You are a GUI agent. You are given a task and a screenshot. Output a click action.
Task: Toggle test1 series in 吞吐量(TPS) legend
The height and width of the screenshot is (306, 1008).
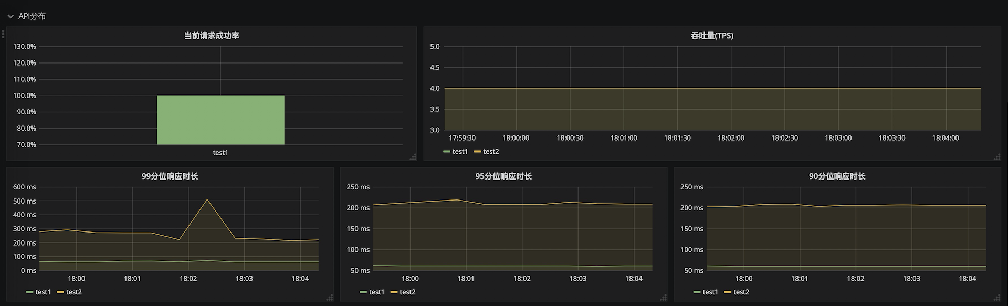(455, 152)
